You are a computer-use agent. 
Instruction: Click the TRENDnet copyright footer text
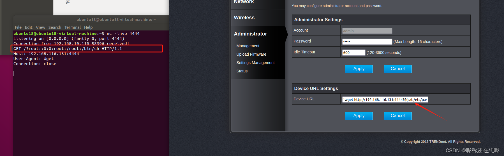(440, 142)
